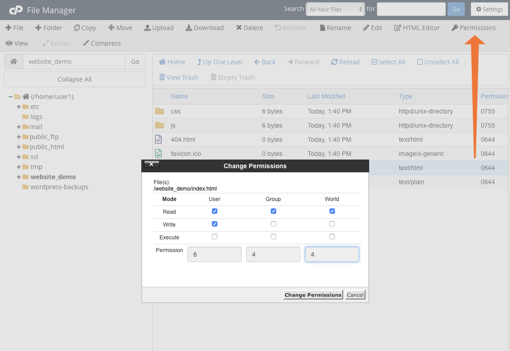Open the All Your Files search dropdown
Screen dimensions: 510x351
(x=335, y=9)
